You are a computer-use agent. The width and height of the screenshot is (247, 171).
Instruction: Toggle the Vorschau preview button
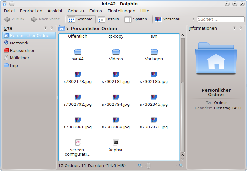[168, 19]
